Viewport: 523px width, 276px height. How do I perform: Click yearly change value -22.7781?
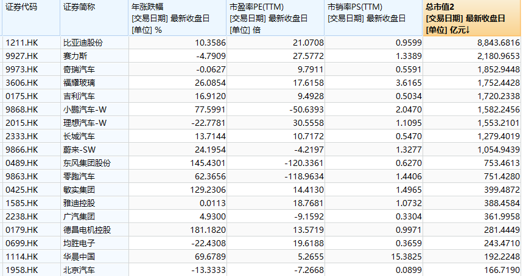(208, 123)
